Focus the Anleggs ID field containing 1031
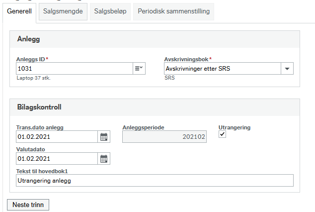The image size is (315, 212). click(x=75, y=68)
